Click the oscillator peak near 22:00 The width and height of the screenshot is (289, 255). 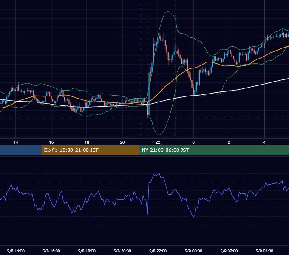coord(159,173)
